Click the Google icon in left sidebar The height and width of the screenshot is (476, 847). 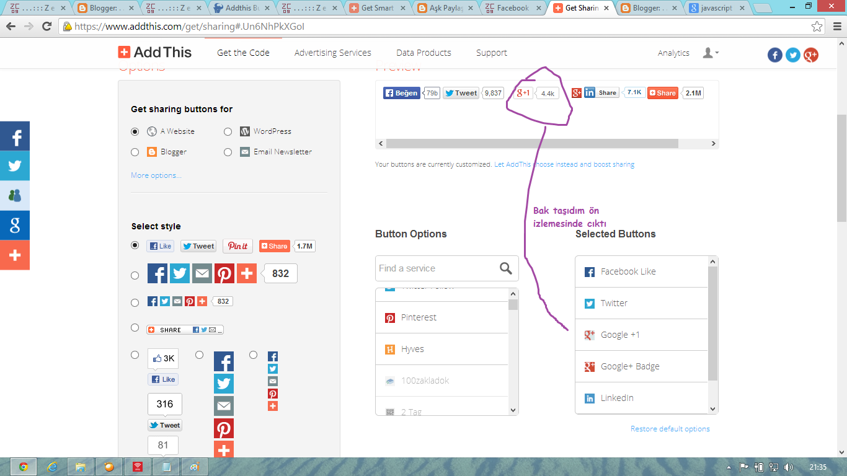pos(15,225)
